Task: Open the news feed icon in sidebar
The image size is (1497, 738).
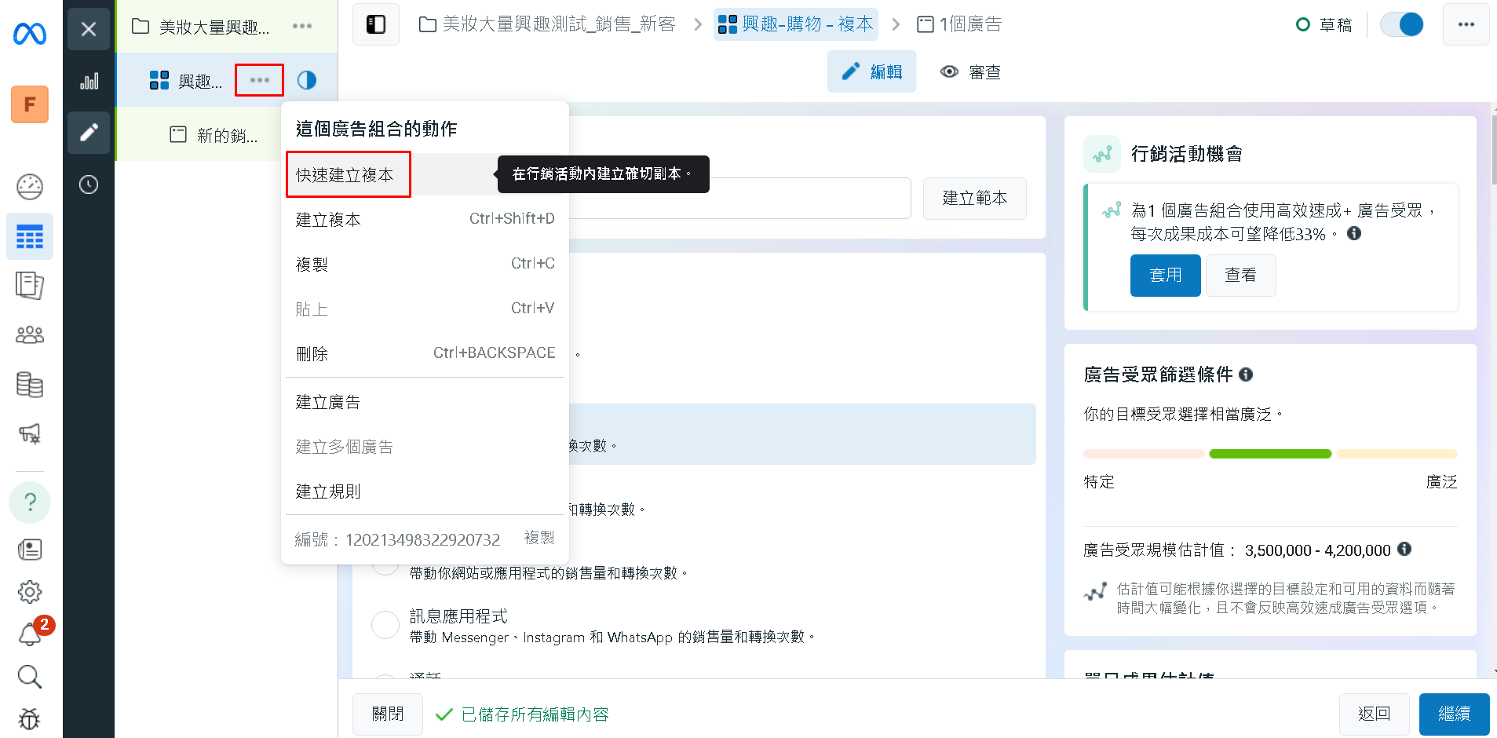Action: pyautogui.click(x=30, y=550)
